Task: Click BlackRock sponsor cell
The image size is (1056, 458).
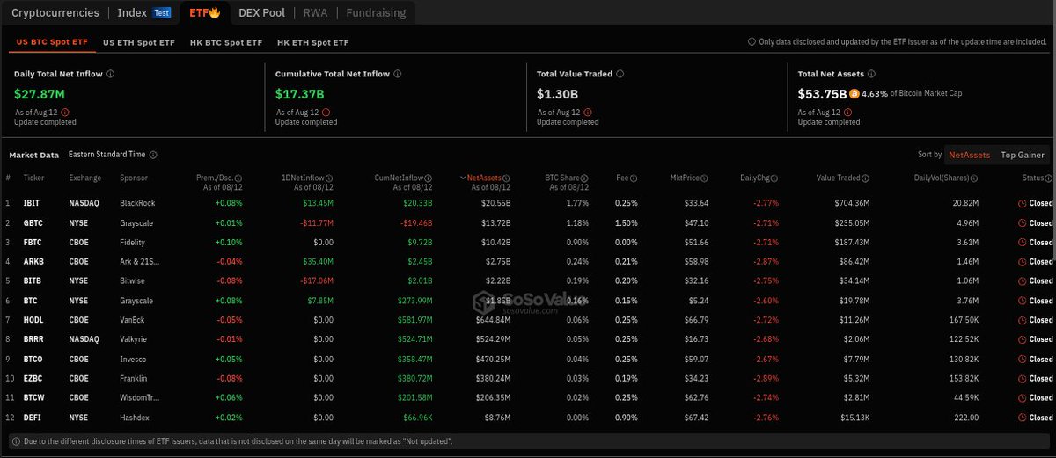Action: point(136,203)
